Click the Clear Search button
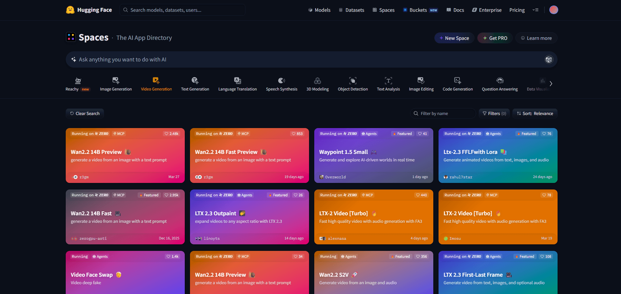 (x=85, y=113)
